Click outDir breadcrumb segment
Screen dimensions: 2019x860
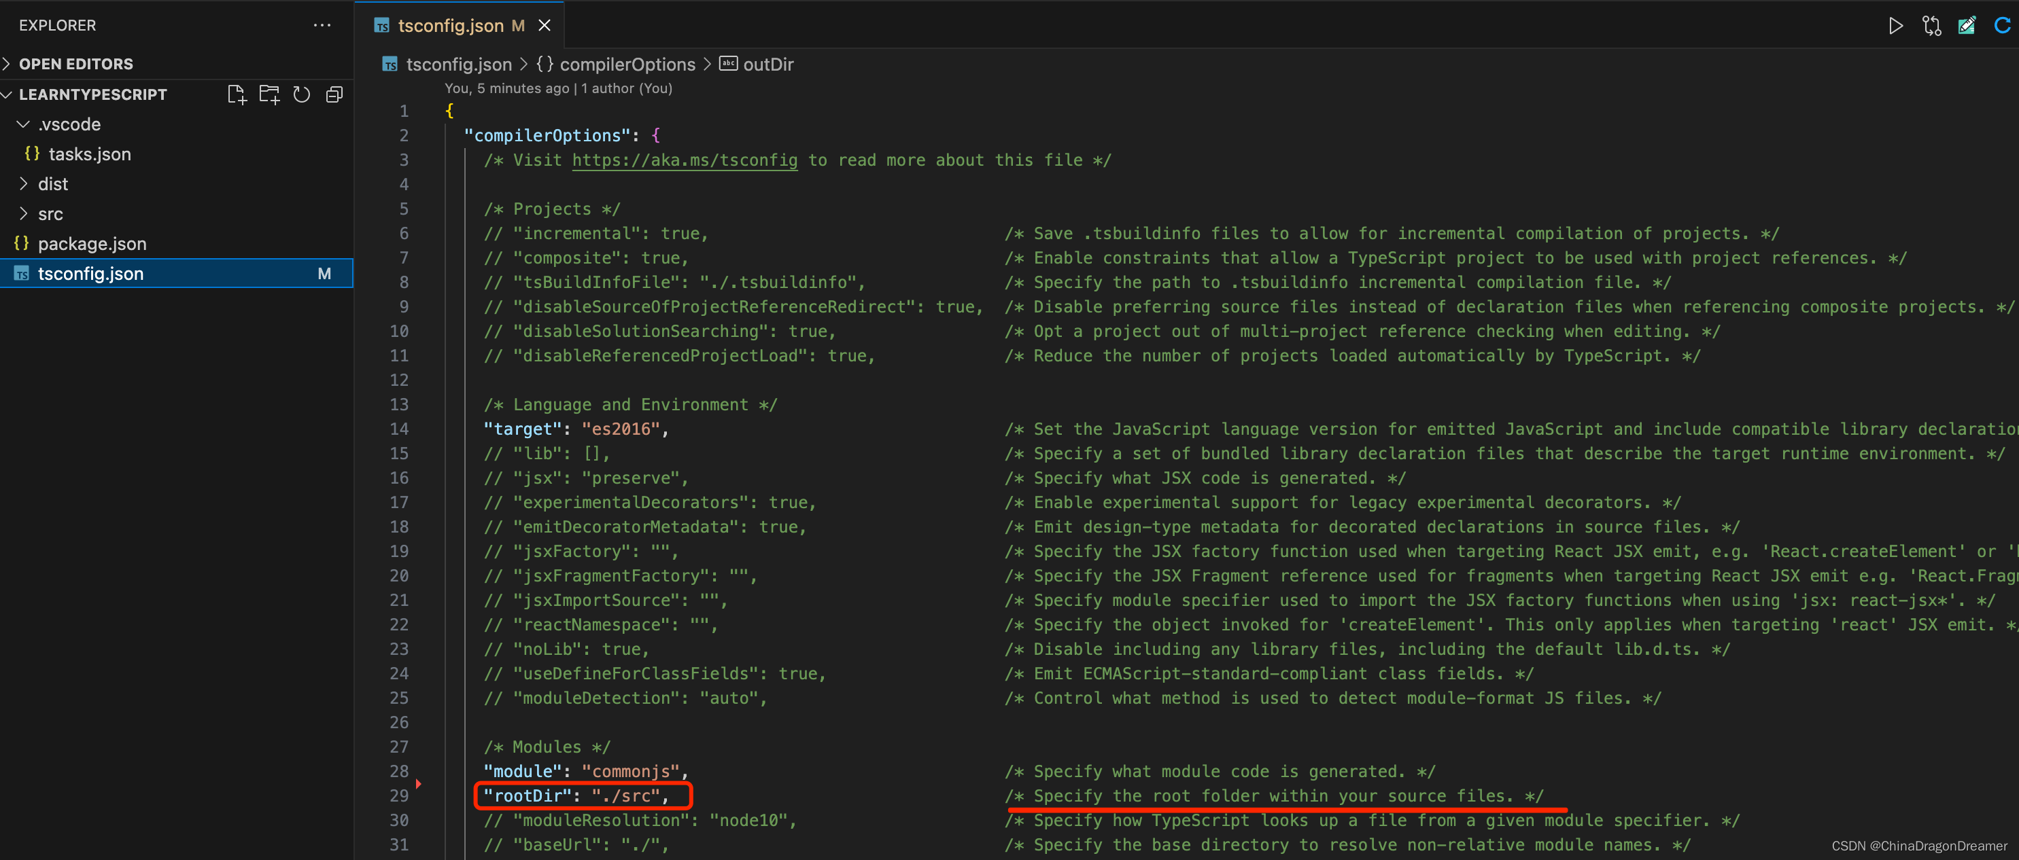768,65
